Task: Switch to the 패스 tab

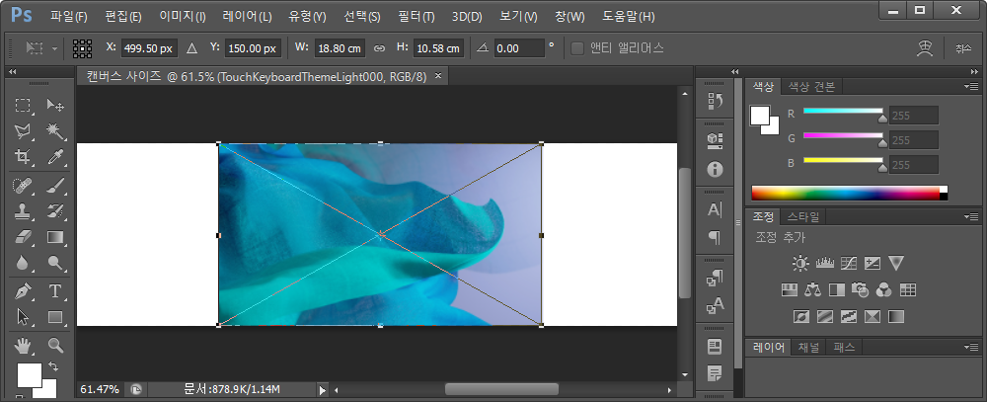Action: pos(844,348)
